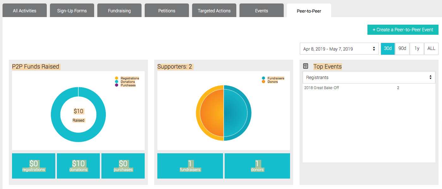Select the 30d time range
The width and height of the screenshot is (442, 189).
click(388, 49)
